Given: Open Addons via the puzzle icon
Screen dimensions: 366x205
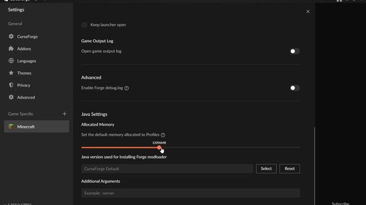Looking at the screenshot, I should pos(11,48).
